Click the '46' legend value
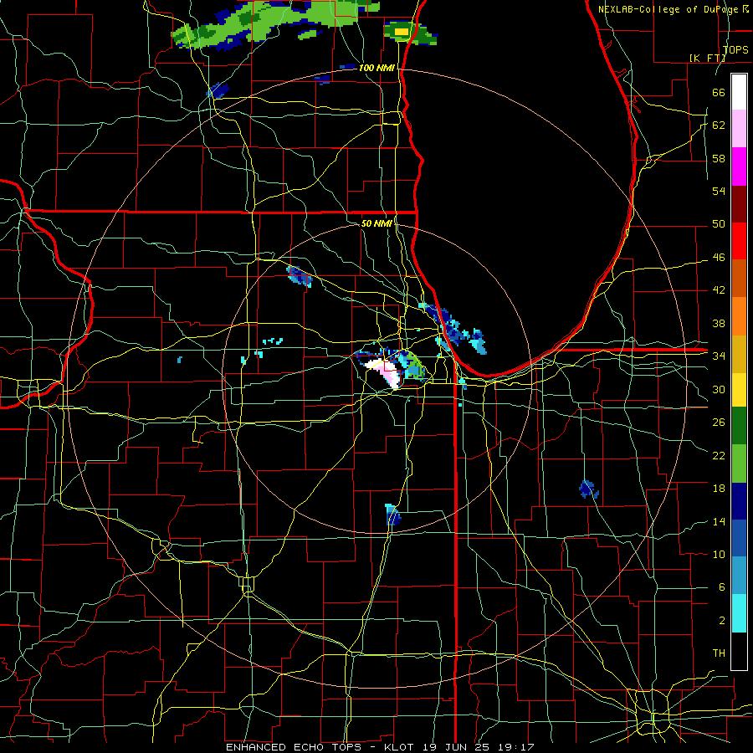753x753 pixels. (719, 258)
